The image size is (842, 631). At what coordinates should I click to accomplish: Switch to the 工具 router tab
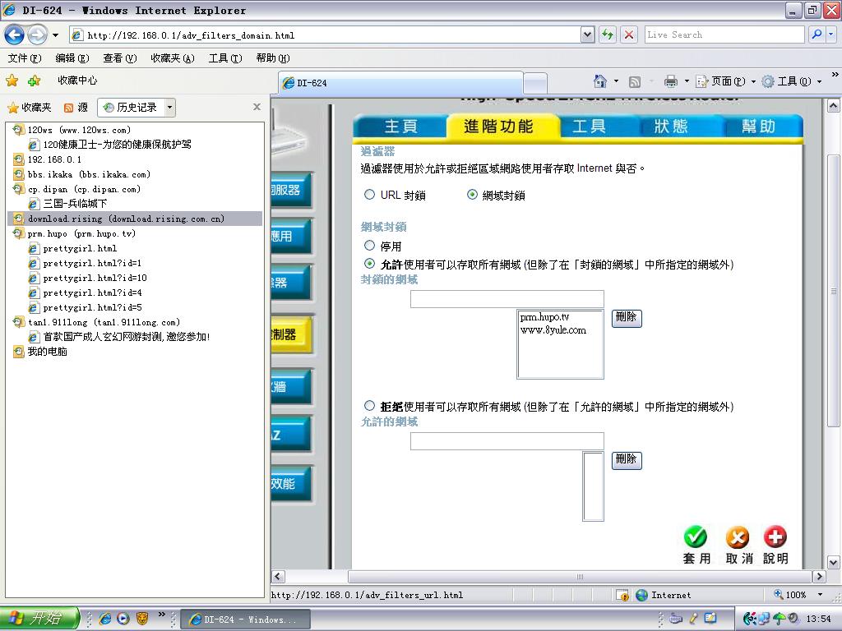(589, 126)
